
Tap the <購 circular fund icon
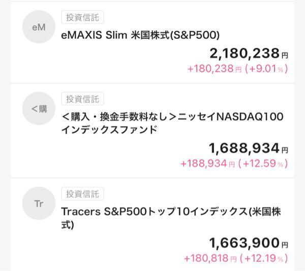pyautogui.click(x=39, y=109)
